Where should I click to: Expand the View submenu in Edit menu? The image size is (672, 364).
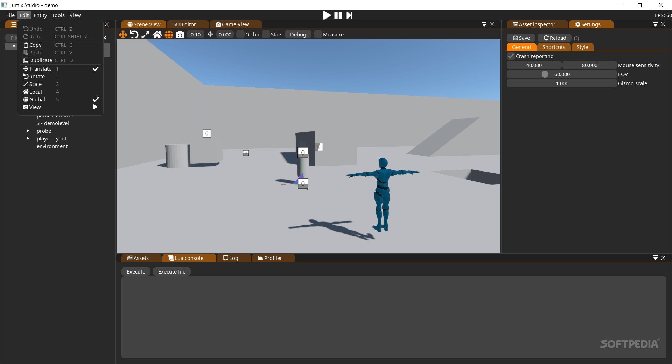(x=60, y=107)
